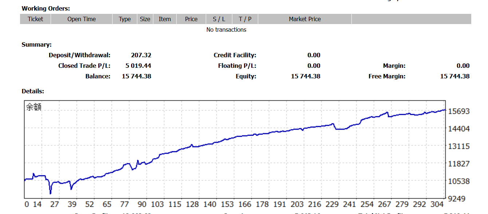Click the 15693 y-axis label

point(459,112)
